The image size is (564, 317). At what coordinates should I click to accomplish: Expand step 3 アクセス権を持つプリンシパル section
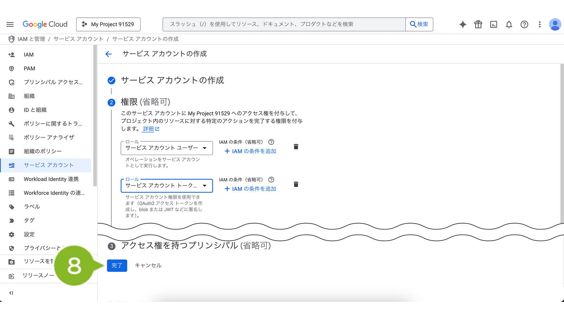click(196, 246)
